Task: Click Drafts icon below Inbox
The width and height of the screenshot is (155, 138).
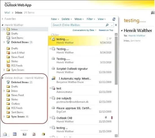Action: [8, 34]
